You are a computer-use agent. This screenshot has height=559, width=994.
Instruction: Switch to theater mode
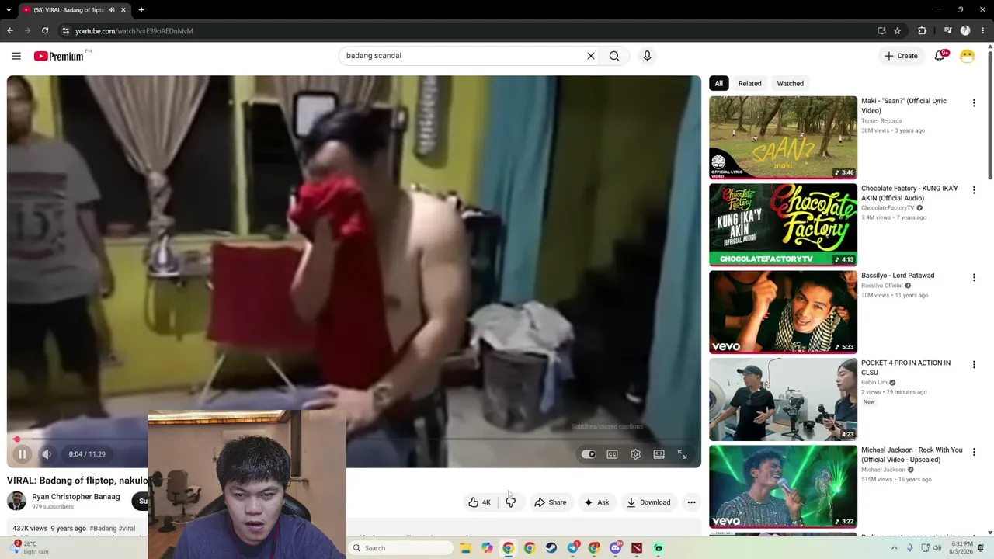[659, 454]
